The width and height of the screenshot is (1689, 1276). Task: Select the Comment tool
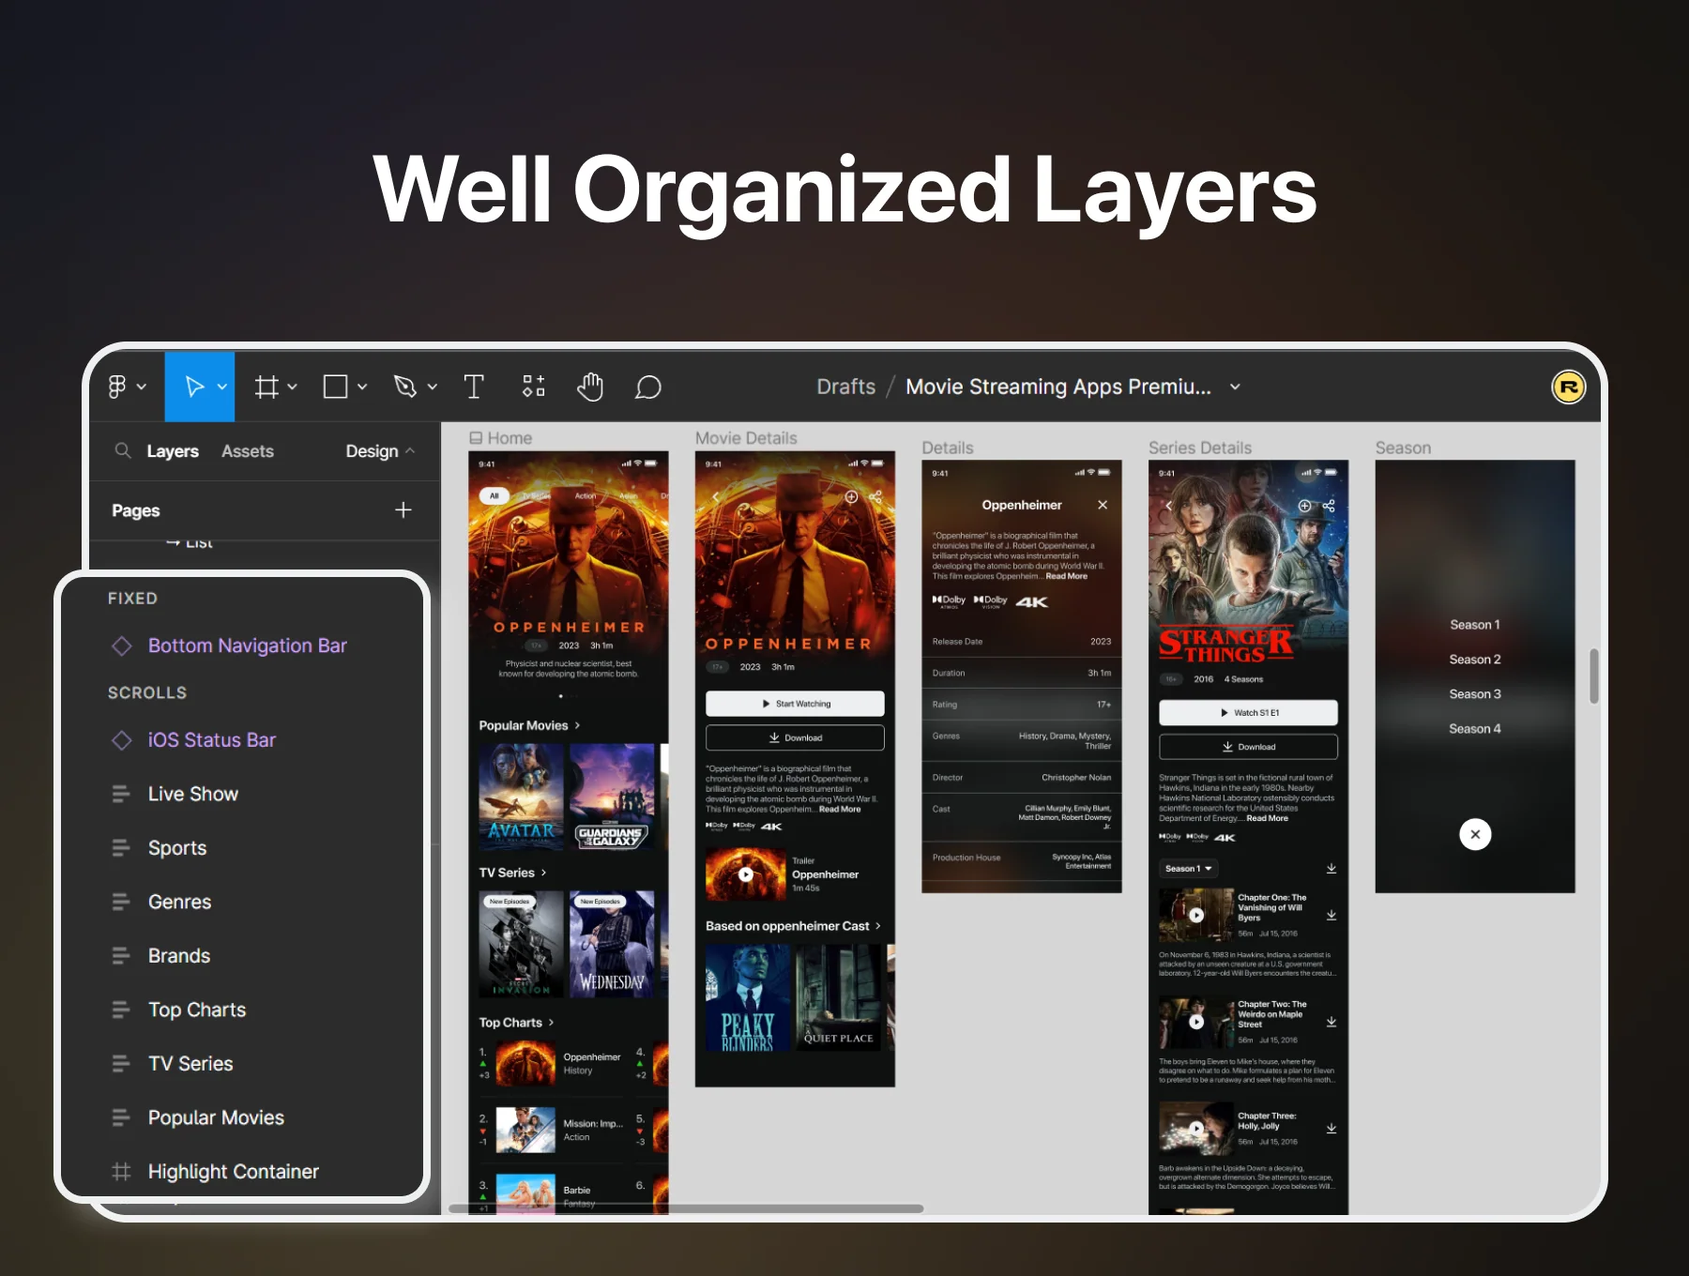point(647,387)
